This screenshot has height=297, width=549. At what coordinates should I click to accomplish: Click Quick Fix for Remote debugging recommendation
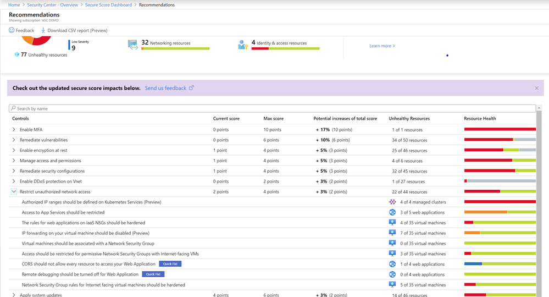pyautogui.click(x=153, y=274)
